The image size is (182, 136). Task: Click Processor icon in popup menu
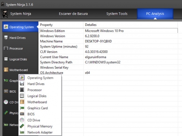pos(22,90)
